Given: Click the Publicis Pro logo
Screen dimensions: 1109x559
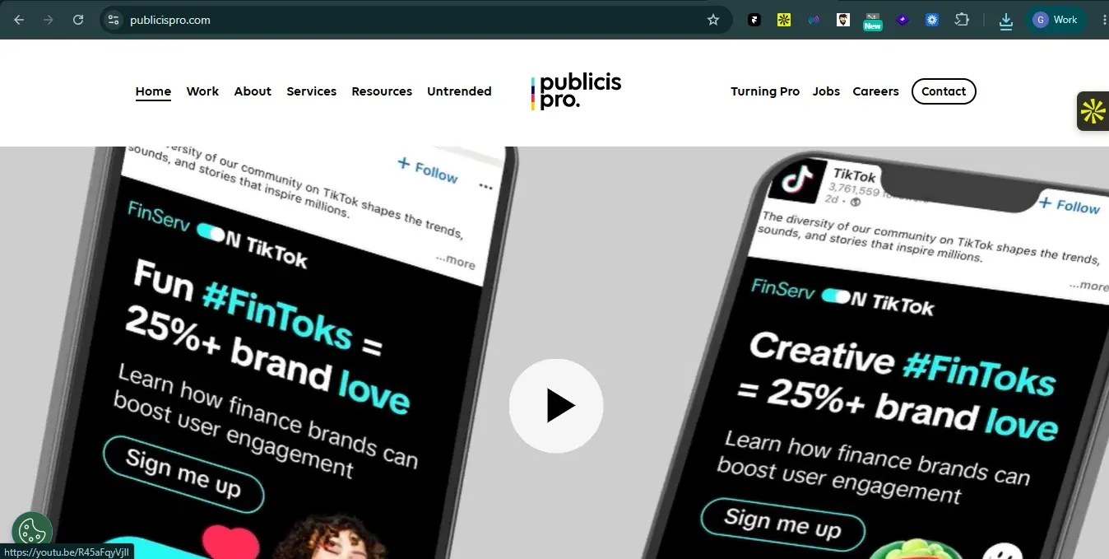Looking at the screenshot, I should [577, 91].
